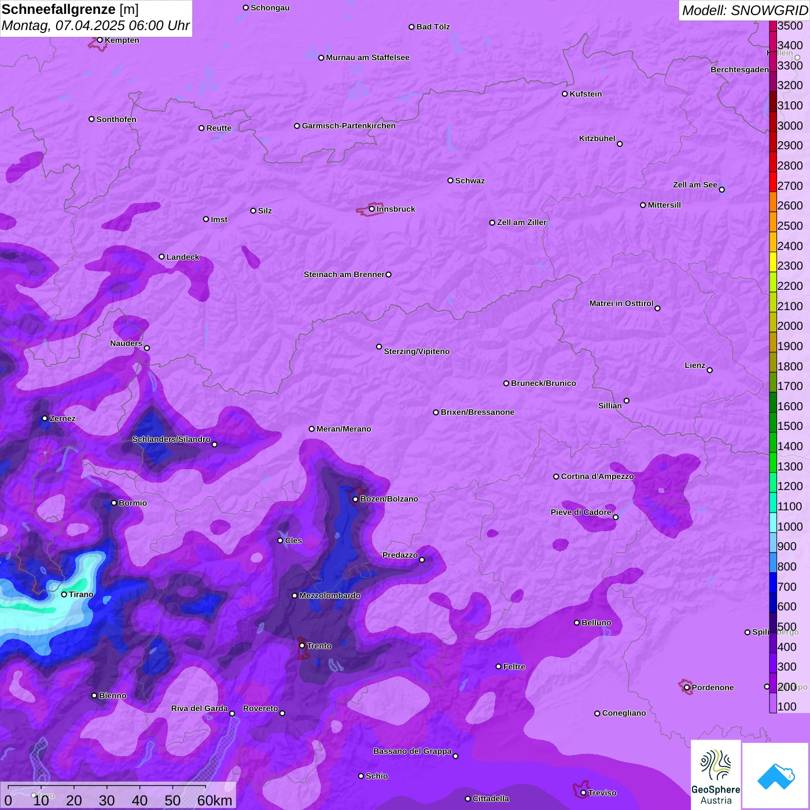Click the Zernez marker dot
This screenshot has width=810, height=810.
[x=45, y=418]
